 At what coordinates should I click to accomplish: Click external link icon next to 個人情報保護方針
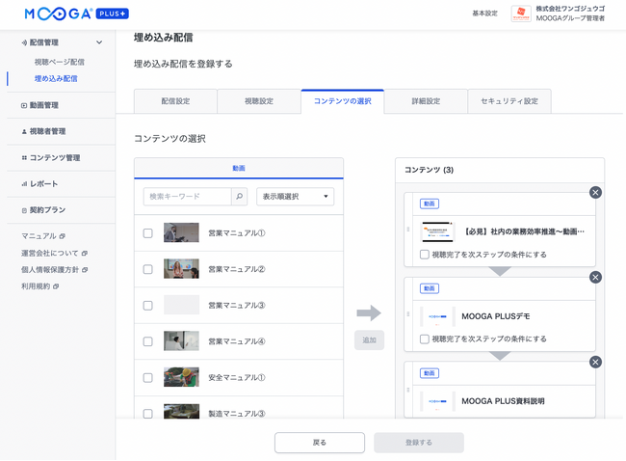[x=84, y=270]
